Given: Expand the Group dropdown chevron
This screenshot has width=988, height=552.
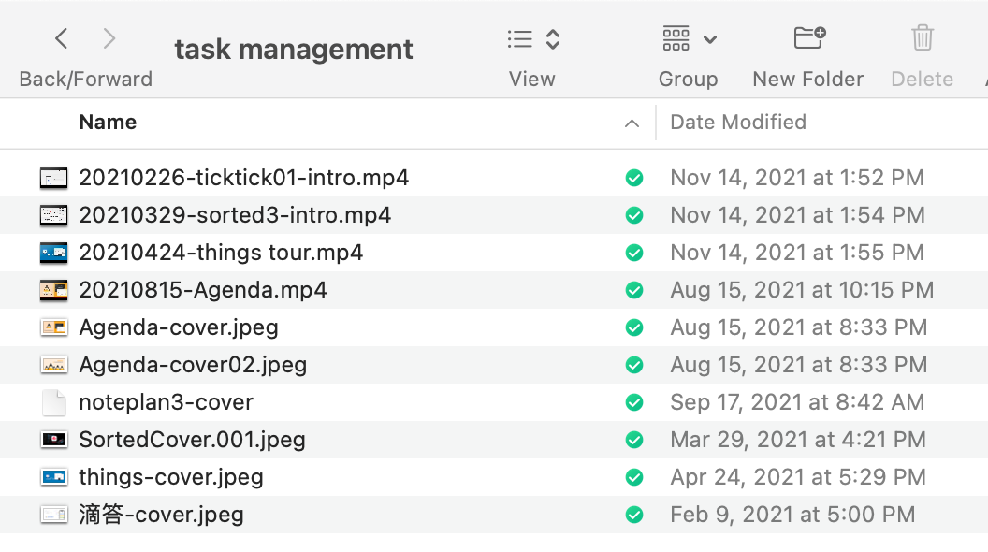Looking at the screenshot, I should point(710,40).
